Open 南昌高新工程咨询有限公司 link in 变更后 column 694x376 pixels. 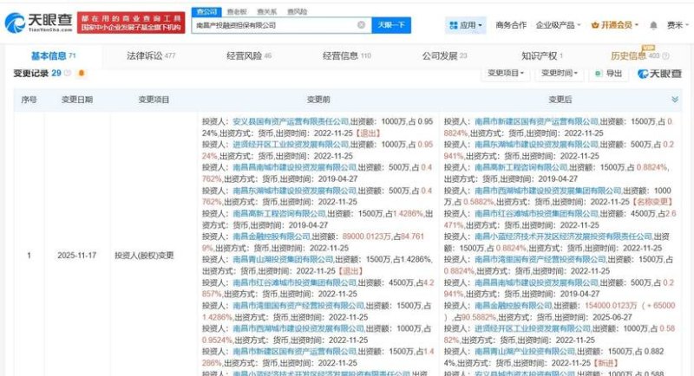(x=521, y=167)
